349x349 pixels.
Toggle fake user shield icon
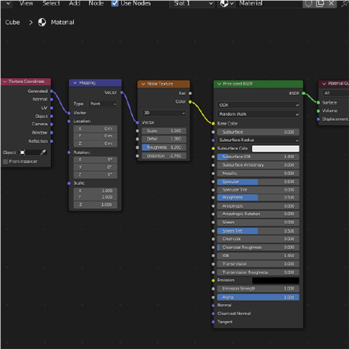coord(309,3)
